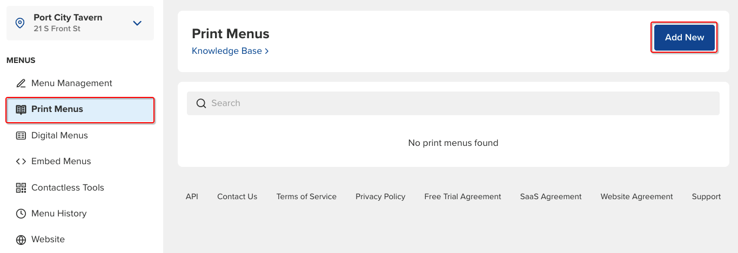738x253 pixels.
Task: Click the clock icon for Menu History
Action: click(x=21, y=214)
